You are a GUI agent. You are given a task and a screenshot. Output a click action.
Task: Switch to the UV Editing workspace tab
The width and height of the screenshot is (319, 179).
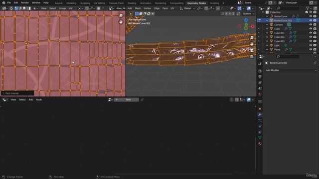click(100, 3)
